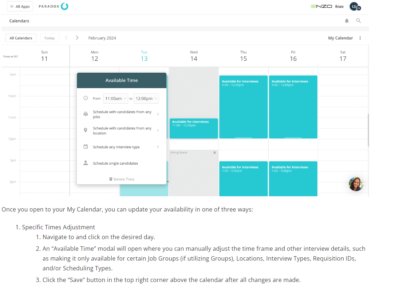Select the Schedule single candidates option

tap(115, 164)
